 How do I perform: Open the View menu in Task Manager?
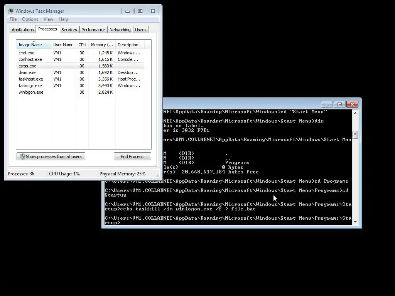click(48, 19)
